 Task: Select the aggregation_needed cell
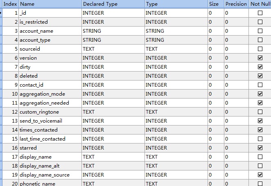tap(50, 103)
